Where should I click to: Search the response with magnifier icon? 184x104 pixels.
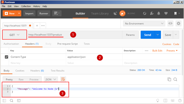(175, 79)
